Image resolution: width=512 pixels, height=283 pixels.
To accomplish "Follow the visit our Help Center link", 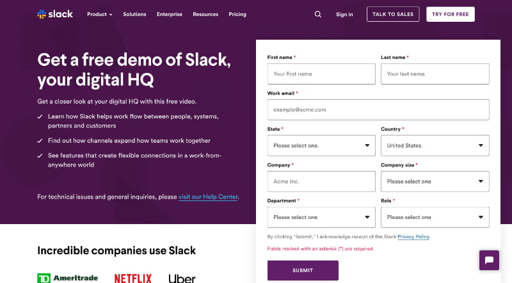I will coord(208,197).
